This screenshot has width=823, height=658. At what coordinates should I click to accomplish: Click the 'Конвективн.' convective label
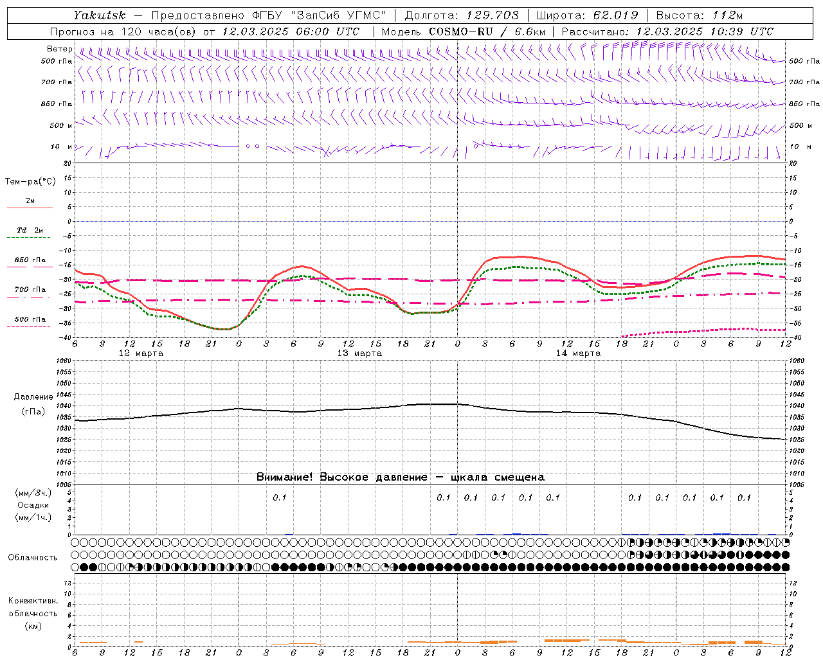(33, 601)
